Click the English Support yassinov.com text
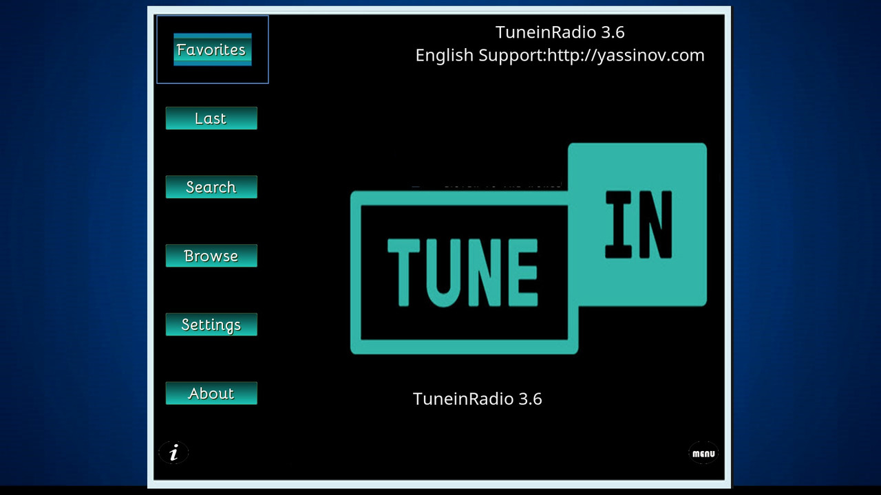 pyautogui.click(x=560, y=55)
